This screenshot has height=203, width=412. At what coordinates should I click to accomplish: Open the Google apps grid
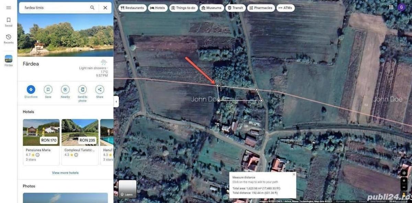tap(390, 7)
